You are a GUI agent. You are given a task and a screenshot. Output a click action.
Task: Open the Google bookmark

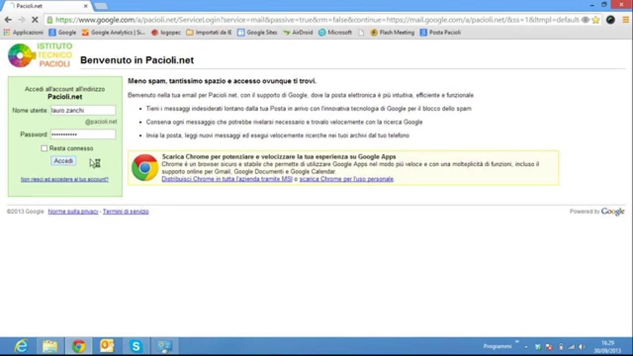(x=62, y=32)
